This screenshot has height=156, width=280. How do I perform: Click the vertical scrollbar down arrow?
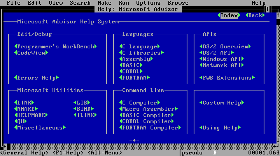278,140
